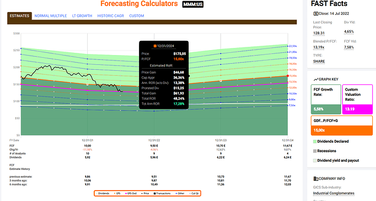Click the 21,00x multiple label

point(293,52)
